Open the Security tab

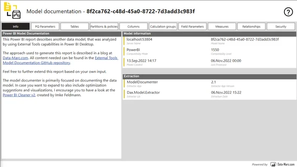281,26
